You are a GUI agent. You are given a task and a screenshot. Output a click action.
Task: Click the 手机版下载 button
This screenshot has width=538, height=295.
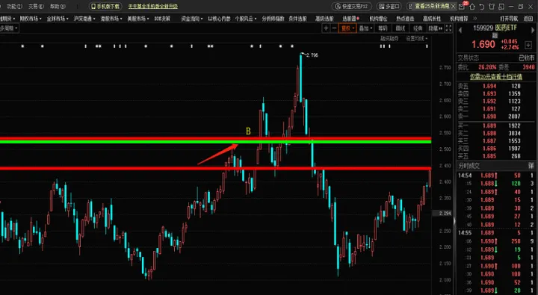[x=105, y=6]
